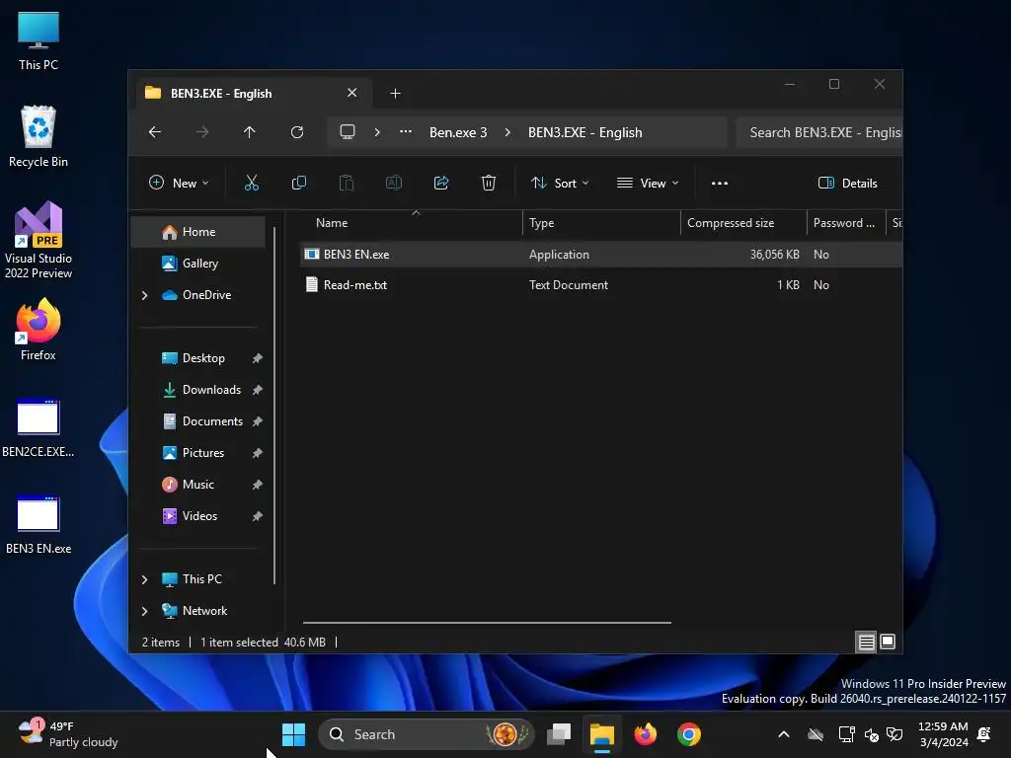Click the pin icon next to Videos
This screenshot has width=1011, height=758.
point(258,516)
